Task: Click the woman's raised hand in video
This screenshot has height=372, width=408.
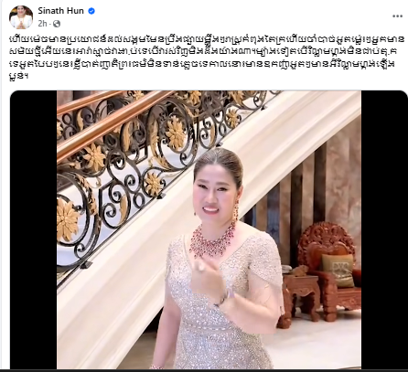Action: (x=205, y=274)
